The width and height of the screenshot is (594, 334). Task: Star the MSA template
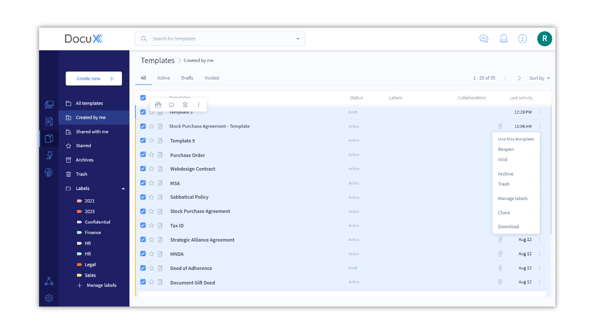tap(151, 183)
